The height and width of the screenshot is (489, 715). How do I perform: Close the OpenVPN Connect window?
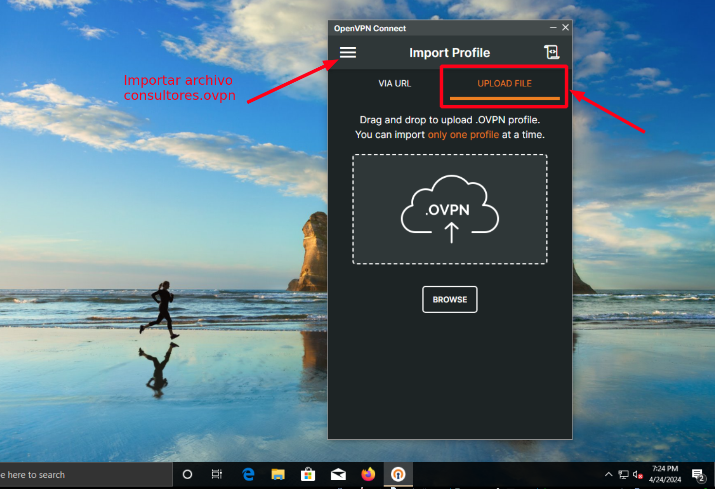tap(565, 28)
